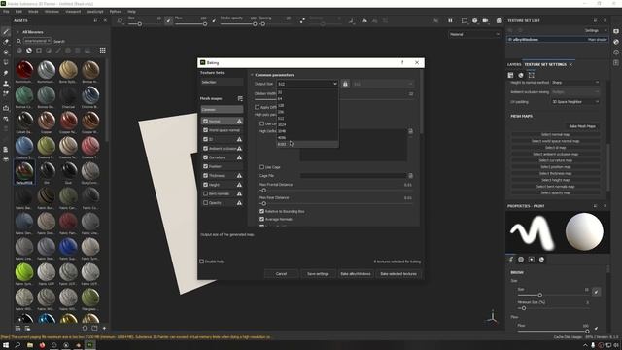Open the camera screenshot icon in toolbar
This screenshot has width=622, height=350.
(x=499, y=20)
